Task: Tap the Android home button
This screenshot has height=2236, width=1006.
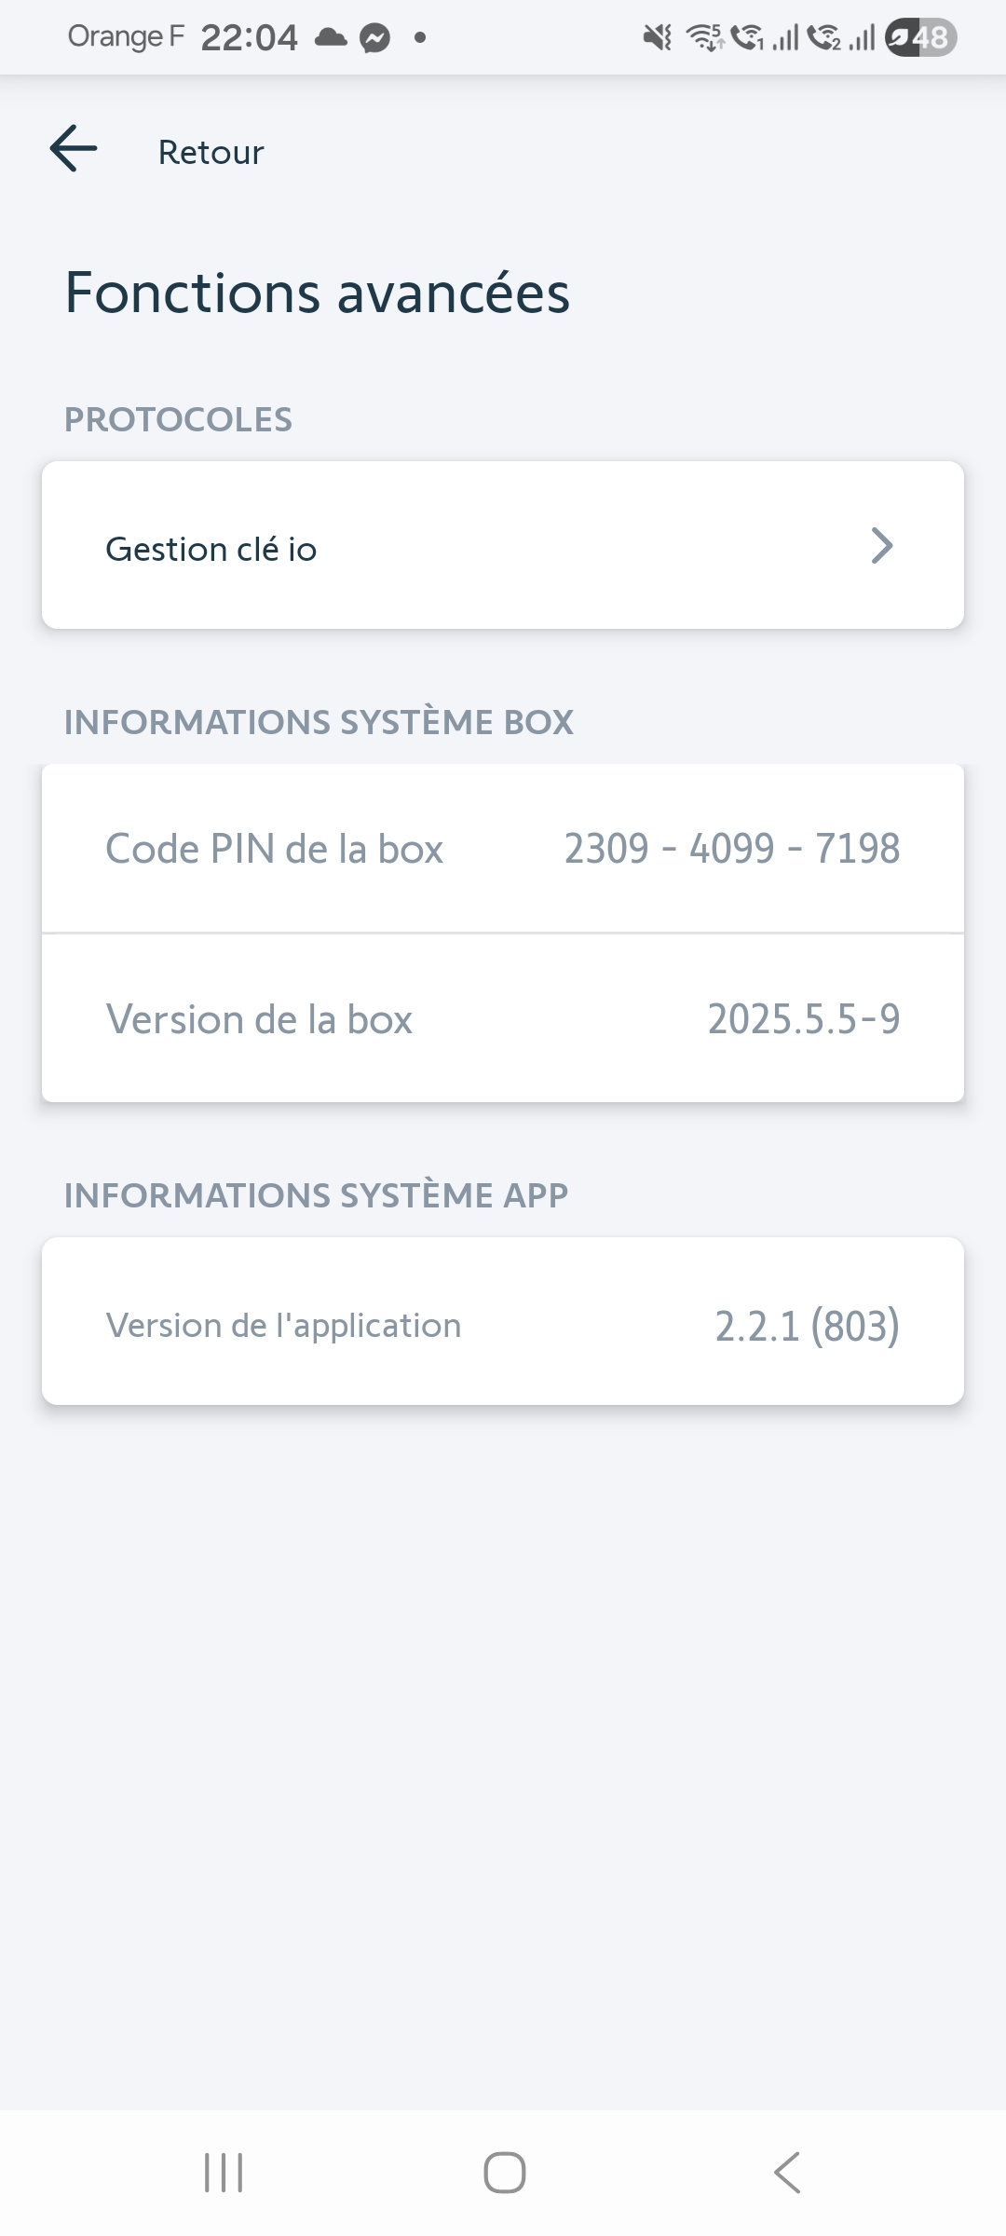Action: point(504,2173)
